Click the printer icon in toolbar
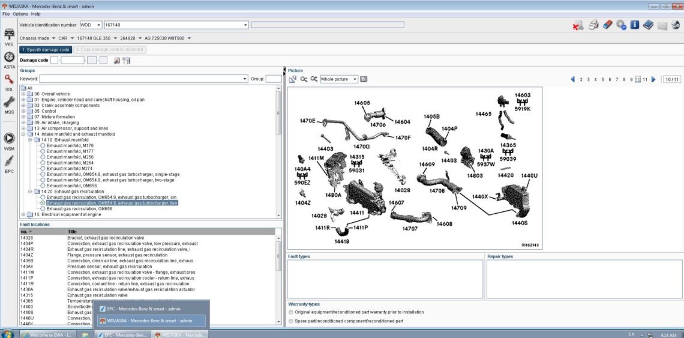The height and width of the screenshot is (338, 684). (x=593, y=25)
